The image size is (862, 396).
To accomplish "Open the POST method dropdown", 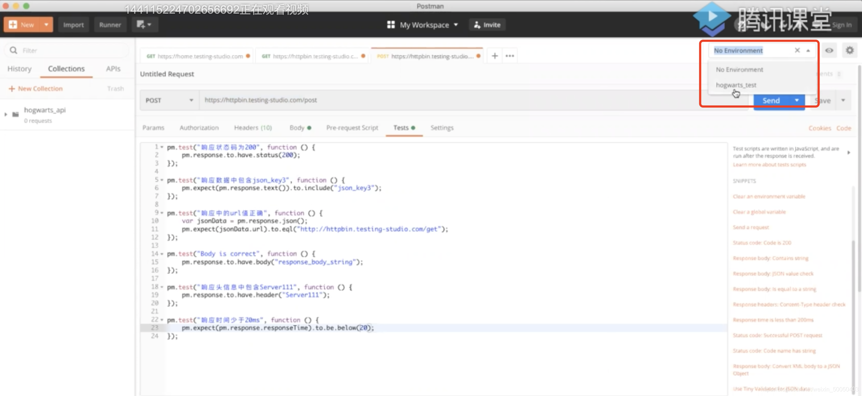I will [169, 100].
